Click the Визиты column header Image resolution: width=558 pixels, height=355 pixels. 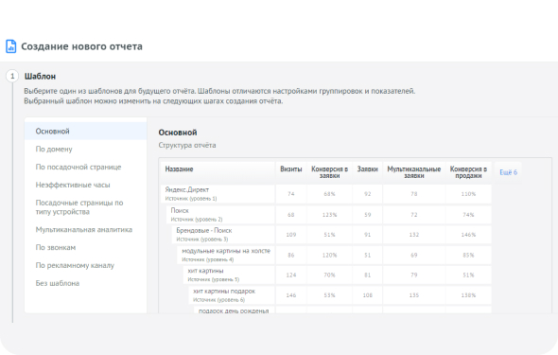click(x=290, y=172)
